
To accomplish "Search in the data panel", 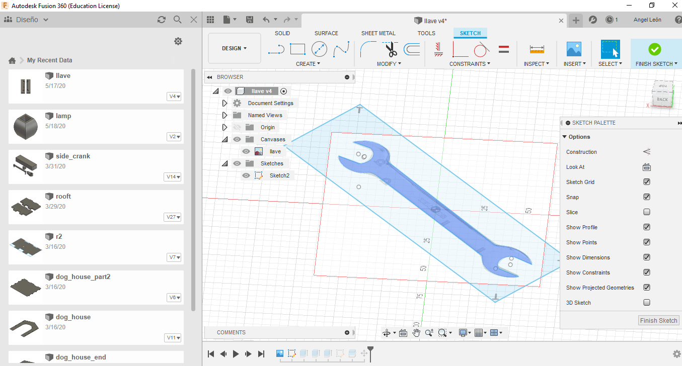I will point(178,20).
